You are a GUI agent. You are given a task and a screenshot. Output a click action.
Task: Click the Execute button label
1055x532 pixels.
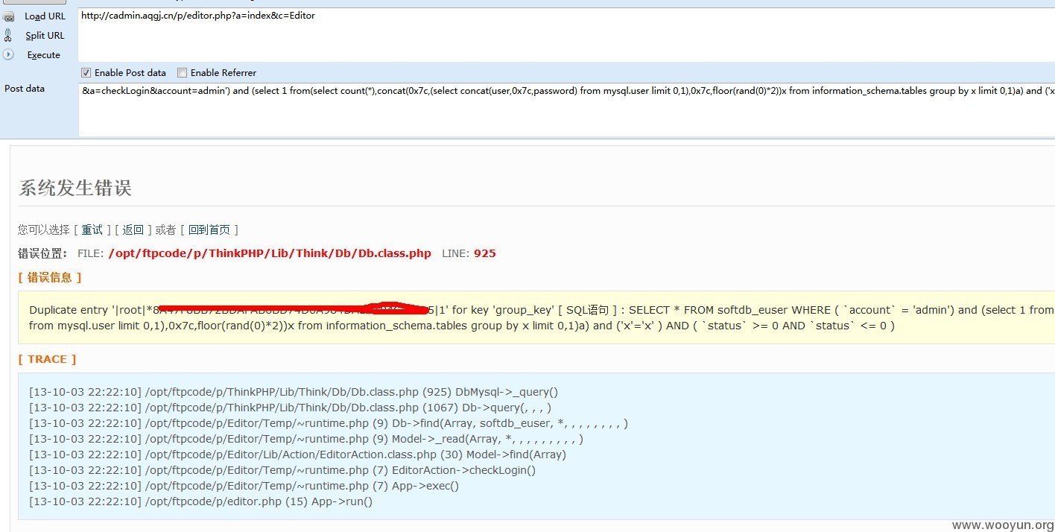[44, 55]
